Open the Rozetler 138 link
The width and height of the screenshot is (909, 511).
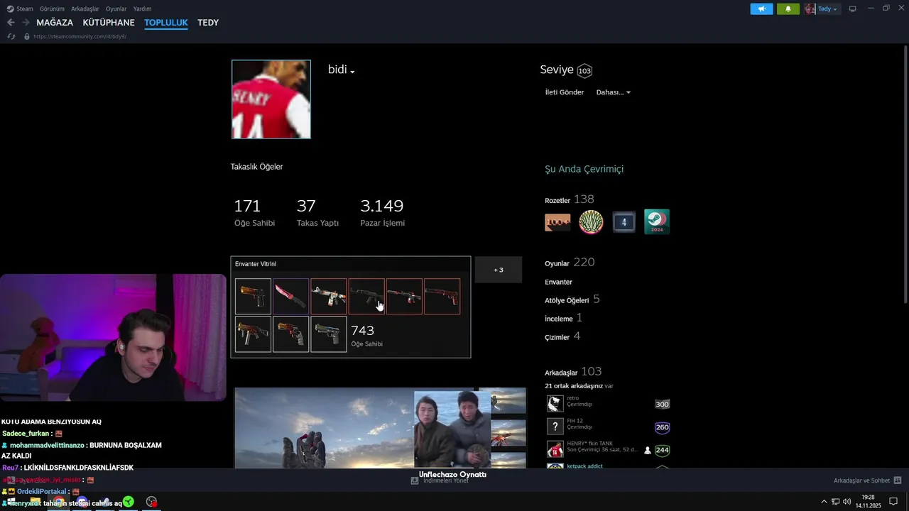point(570,199)
